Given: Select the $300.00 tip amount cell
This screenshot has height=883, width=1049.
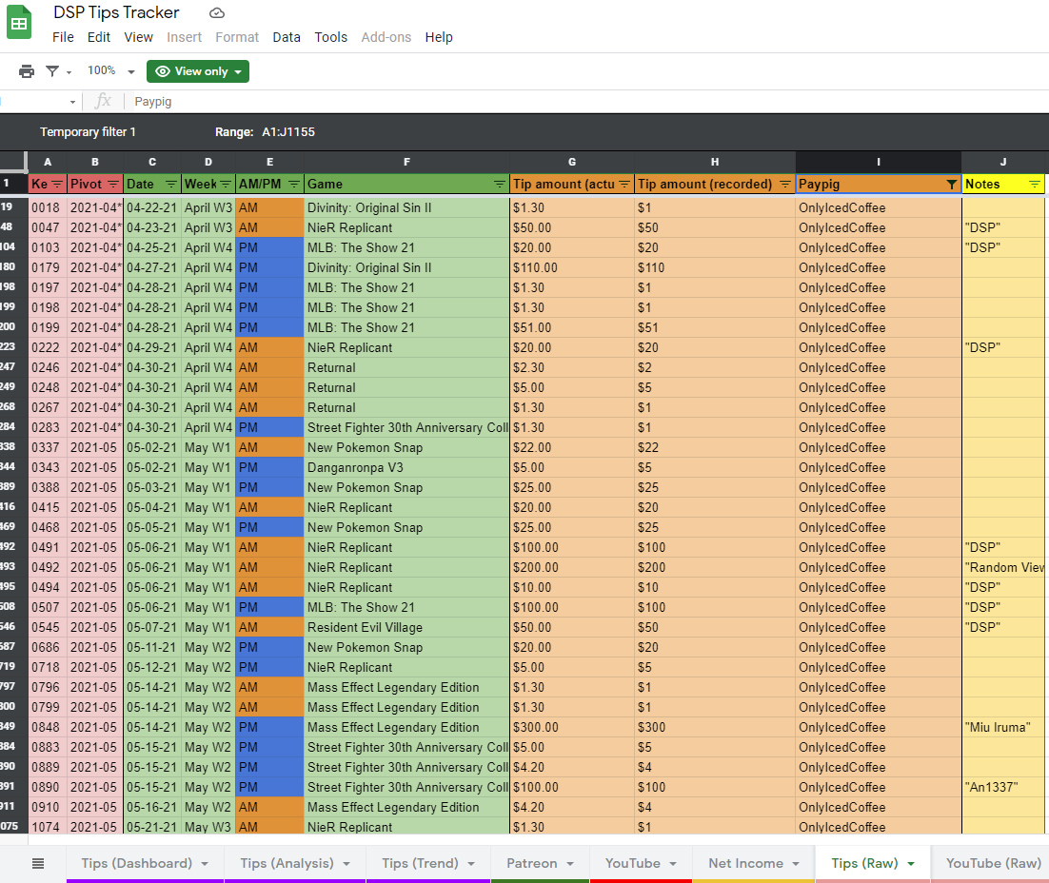Looking at the screenshot, I should (572, 727).
